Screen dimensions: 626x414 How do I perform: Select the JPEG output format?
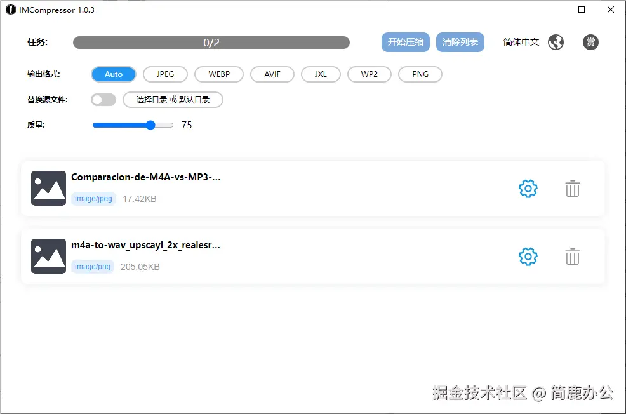pos(165,74)
